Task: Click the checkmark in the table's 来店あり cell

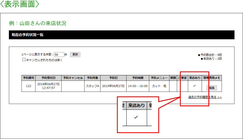Action: [194, 86]
